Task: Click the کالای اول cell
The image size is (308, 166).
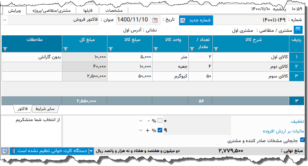Action: (x=251, y=57)
